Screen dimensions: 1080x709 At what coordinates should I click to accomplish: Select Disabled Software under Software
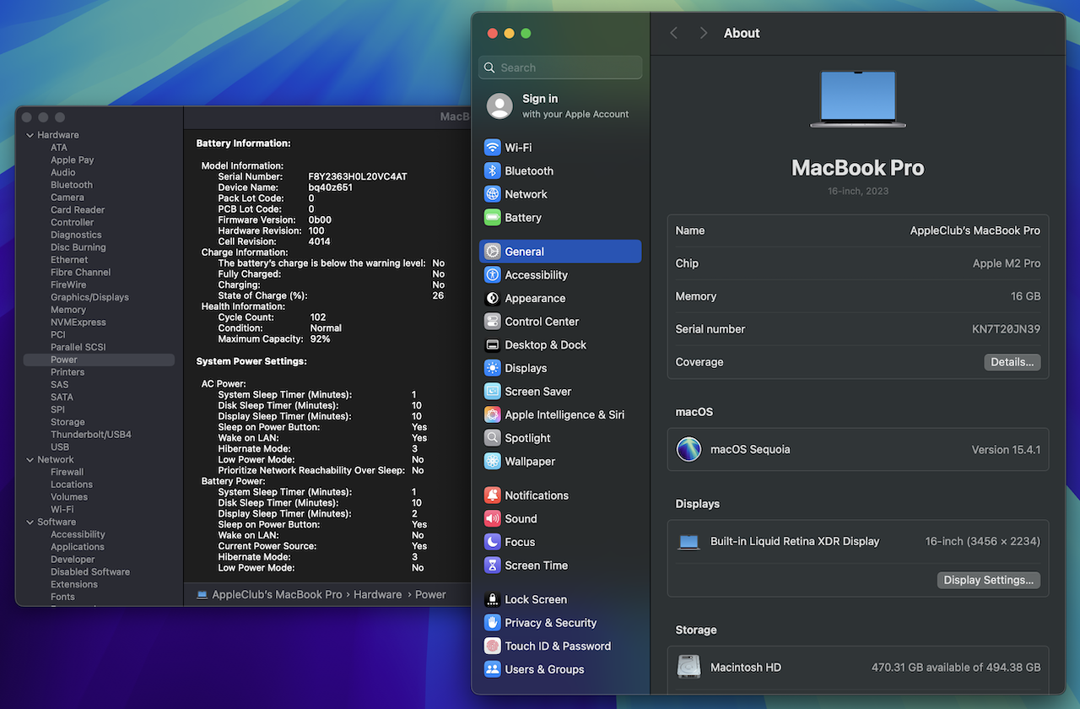(90, 571)
